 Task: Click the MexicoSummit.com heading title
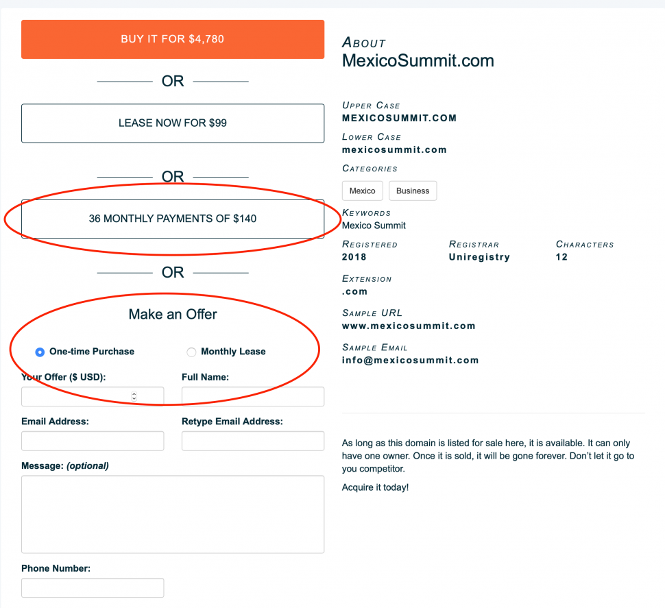coord(418,60)
